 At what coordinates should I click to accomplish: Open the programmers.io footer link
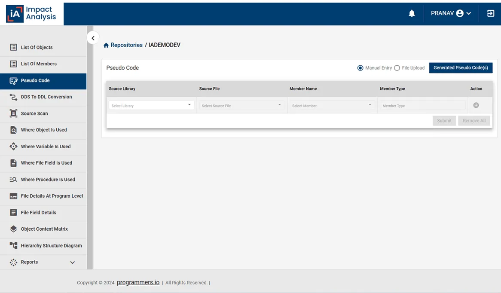click(x=138, y=283)
